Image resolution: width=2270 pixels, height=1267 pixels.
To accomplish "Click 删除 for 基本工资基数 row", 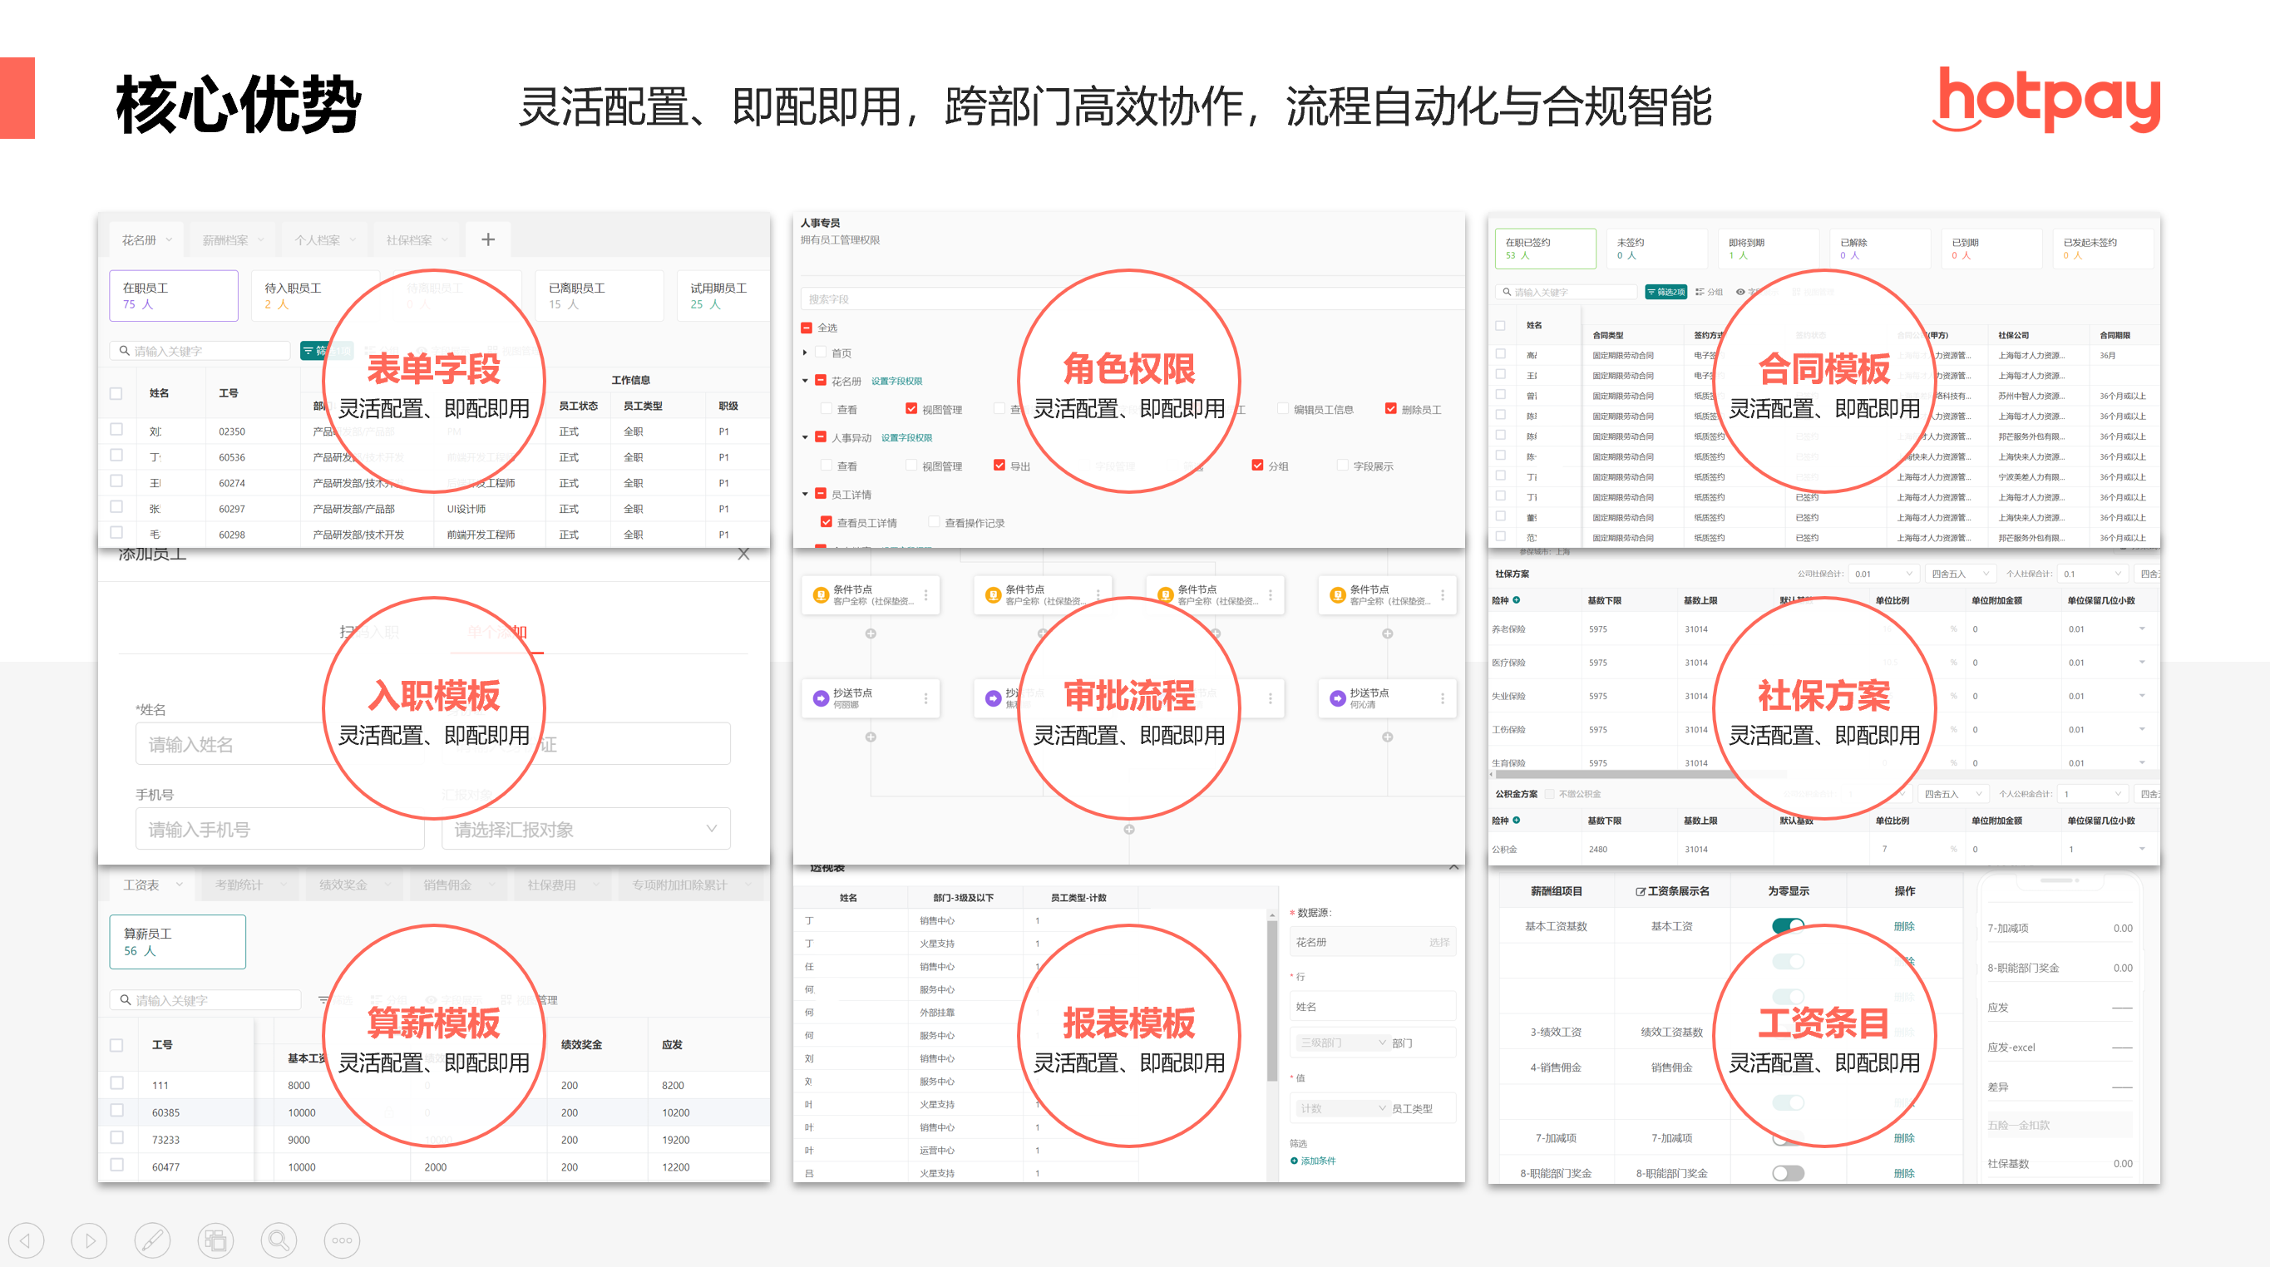I will [x=1904, y=926].
